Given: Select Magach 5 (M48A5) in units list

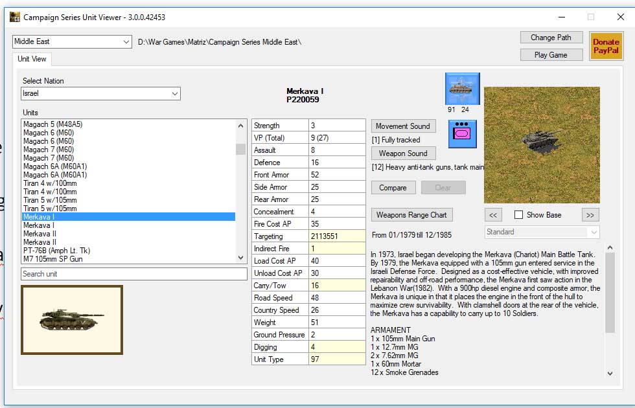Looking at the screenshot, I should tap(128, 124).
